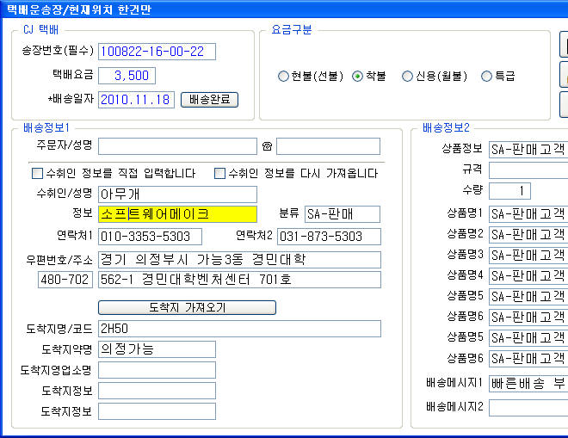Click the 상품정보 field in 배송정보2

[x=528, y=150]
